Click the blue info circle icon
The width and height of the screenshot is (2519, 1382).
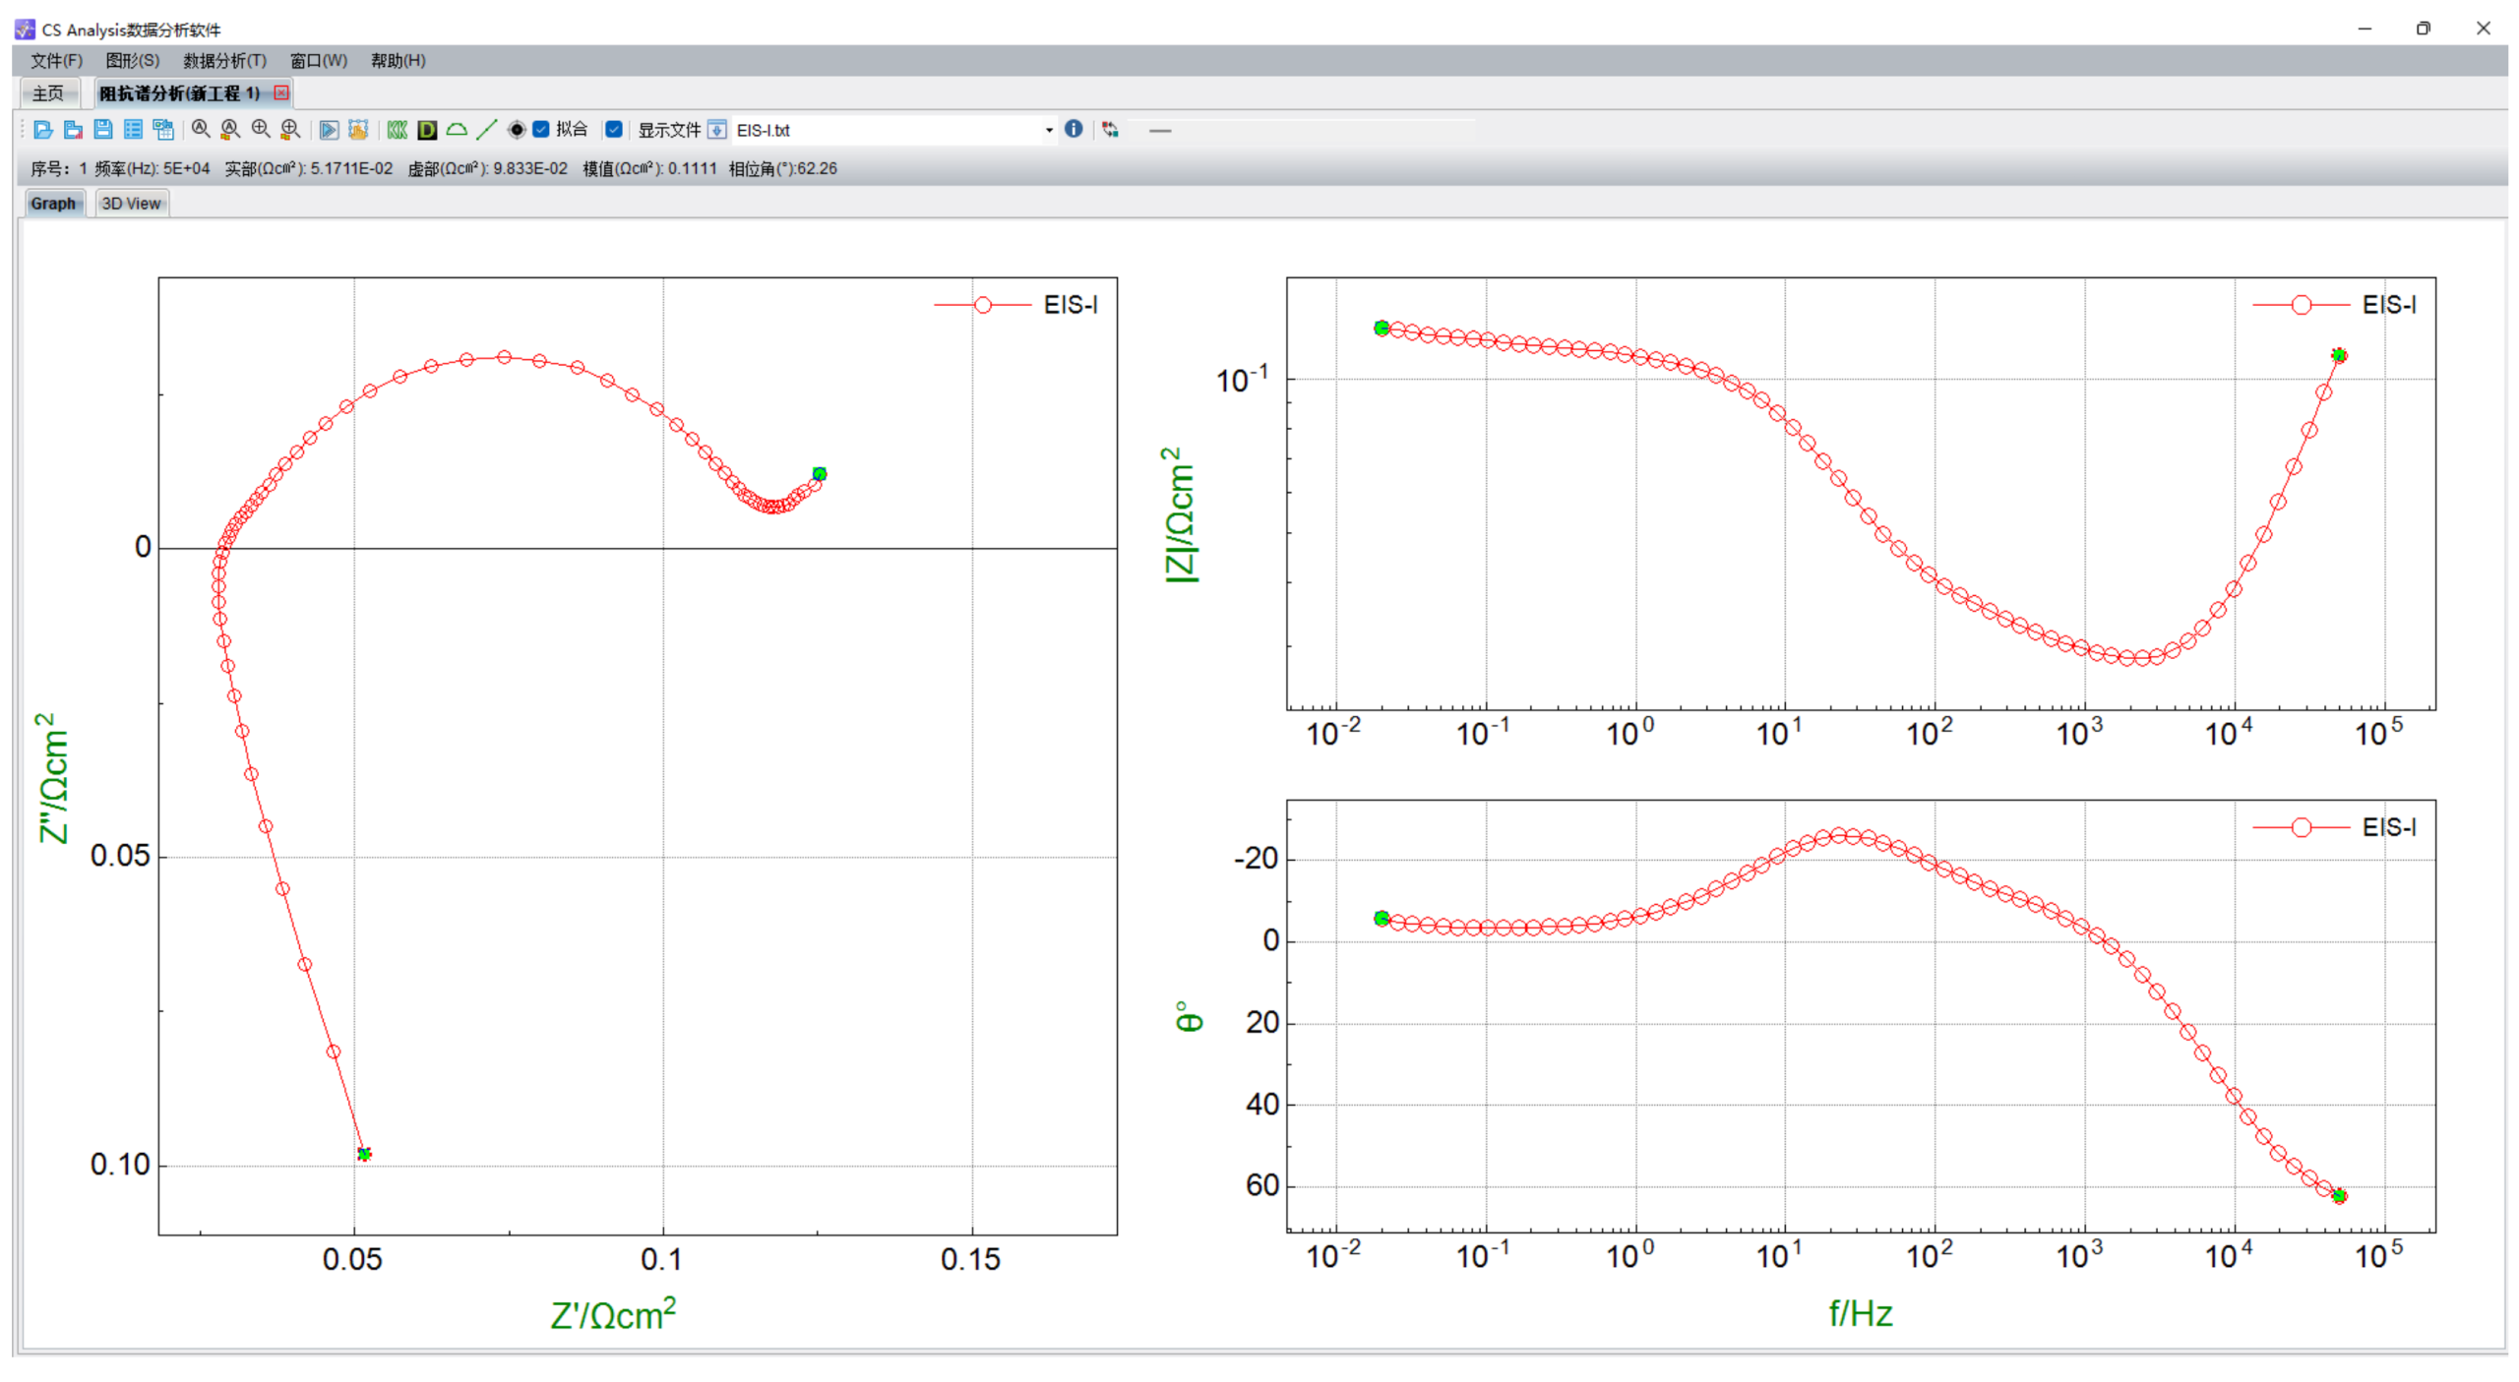point(1074,129)
